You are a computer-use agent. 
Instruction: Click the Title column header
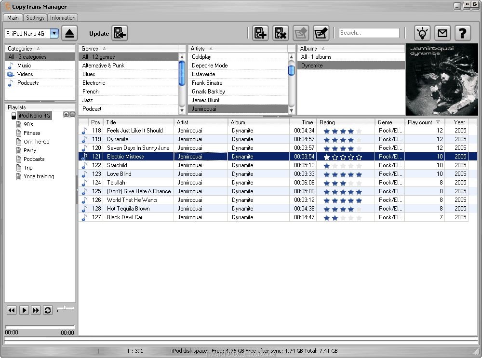(139, 122)
